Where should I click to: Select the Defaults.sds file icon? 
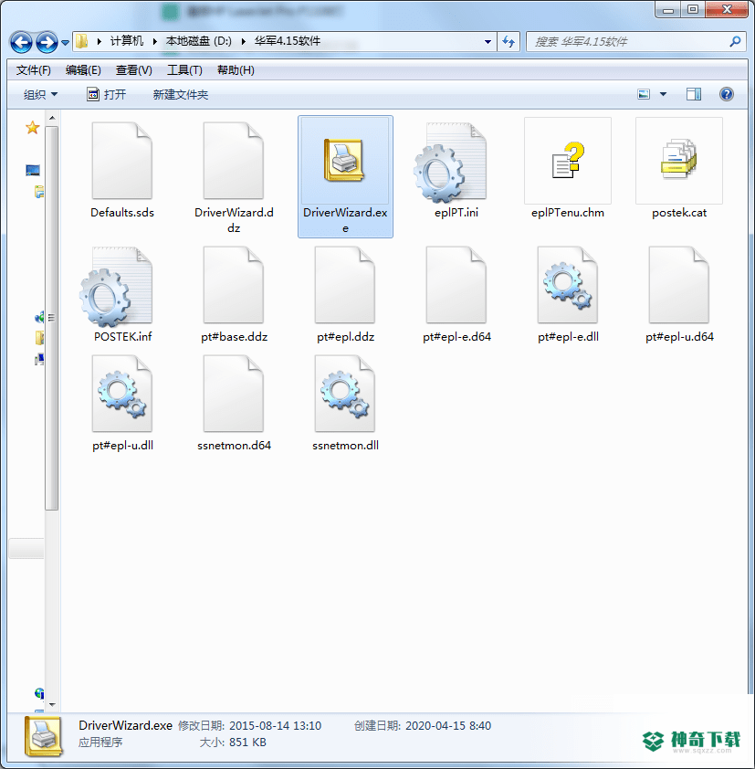pos(122,161)
